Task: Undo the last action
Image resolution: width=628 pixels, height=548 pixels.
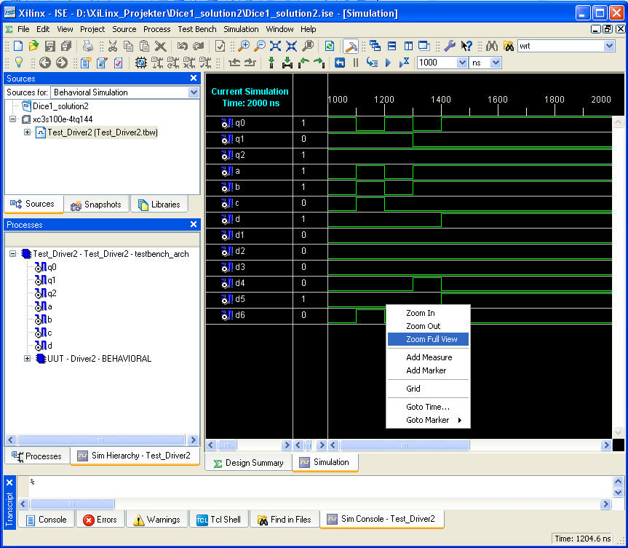Action: 182,46
